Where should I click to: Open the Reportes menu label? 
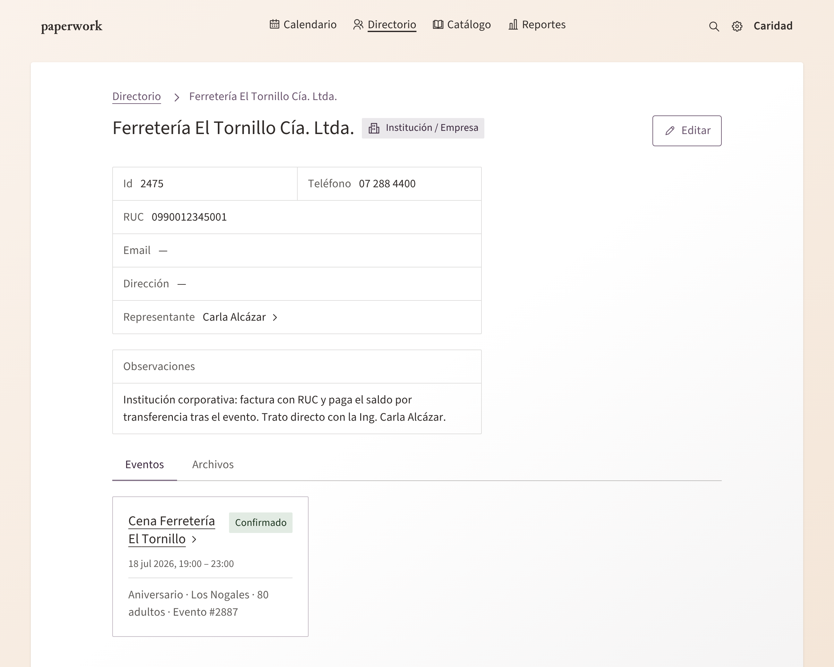pyautogui.click(x=543, y=24)
